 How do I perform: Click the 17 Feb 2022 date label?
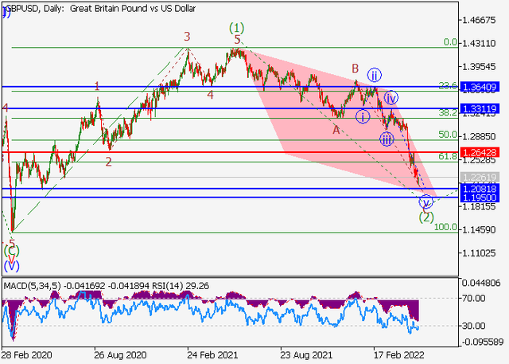(x=398, y=355)
